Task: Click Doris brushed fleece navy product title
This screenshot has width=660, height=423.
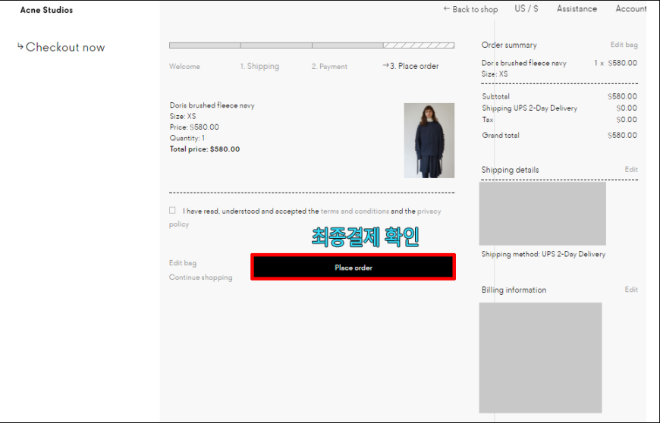Action: [x=212, y=105]
